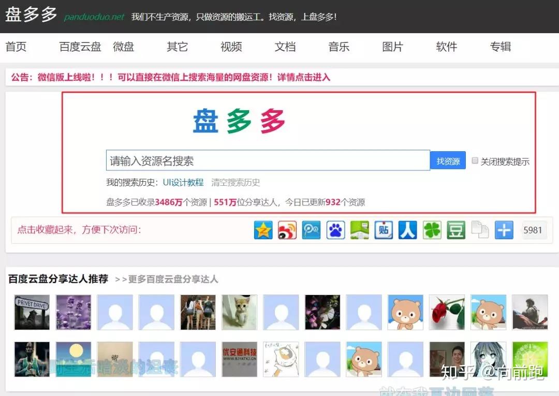
Task: Open the purple lavender avatar
Action: coord(73,312)
